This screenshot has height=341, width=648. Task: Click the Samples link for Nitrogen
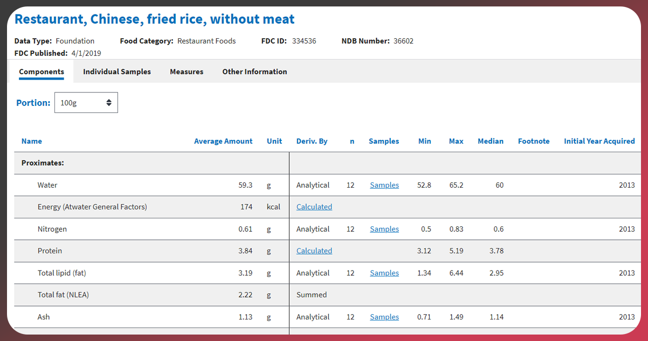pyautogui.click(x=384, y=229)
